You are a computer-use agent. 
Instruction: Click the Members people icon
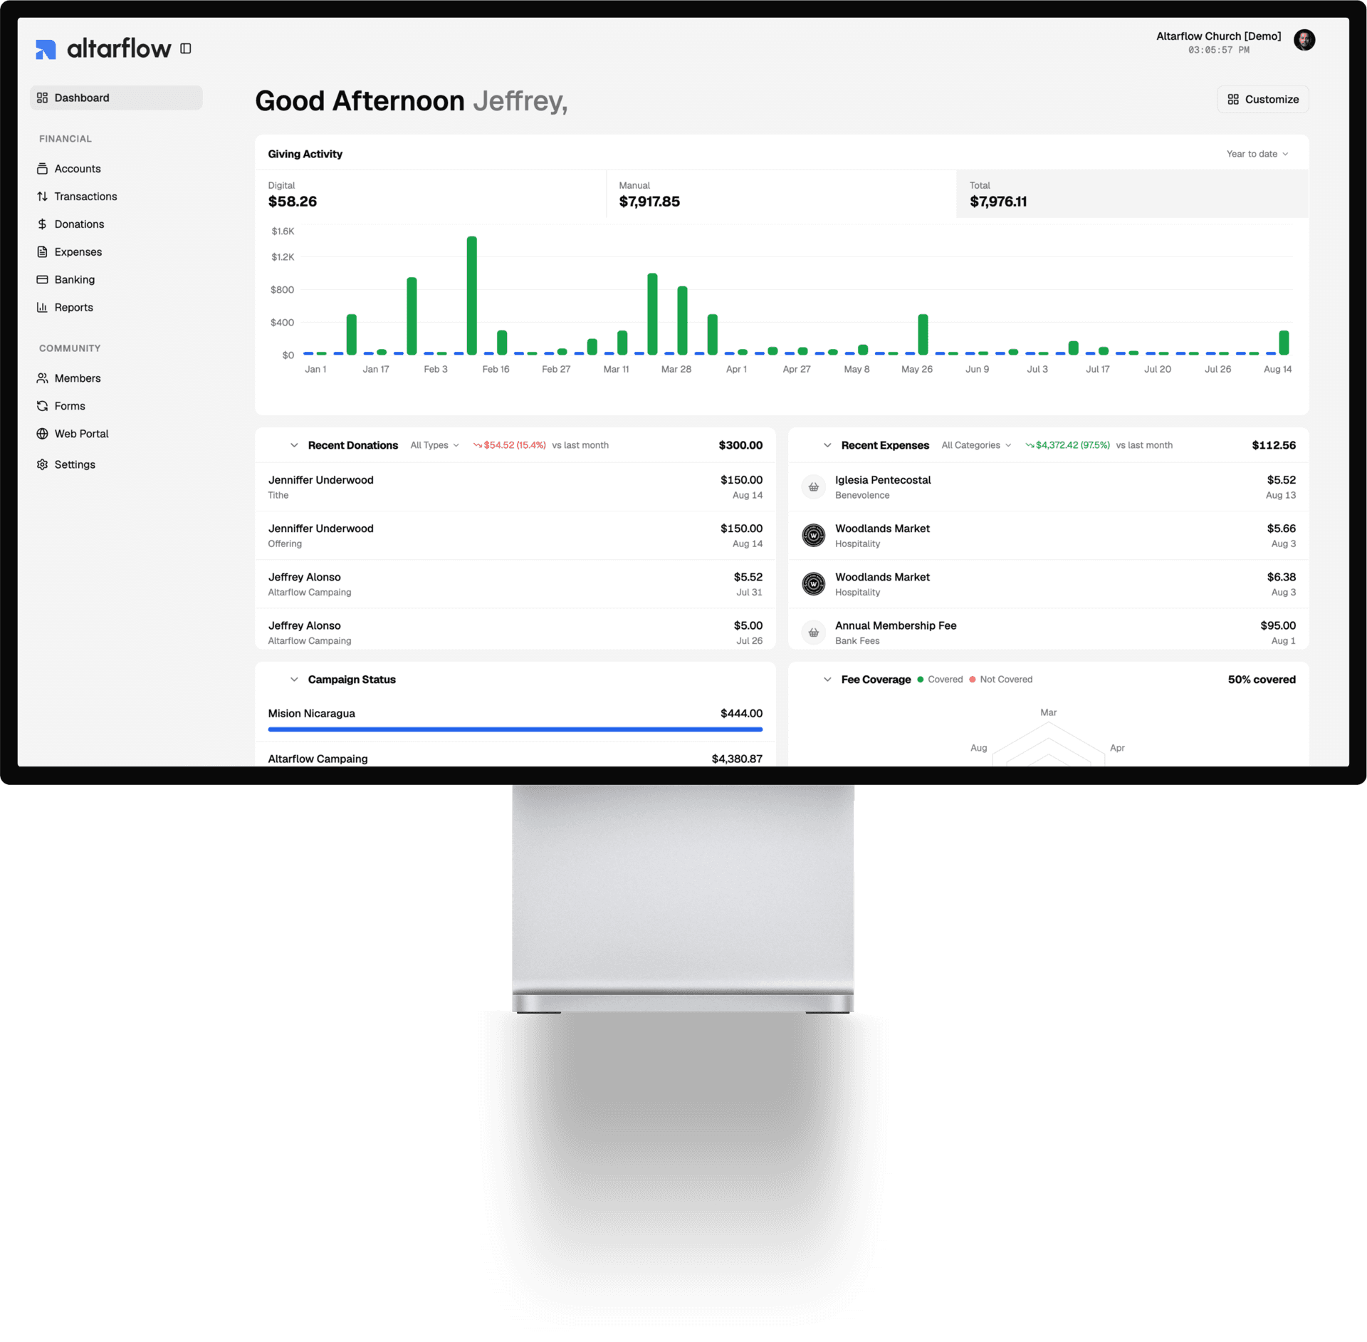[42, 378]
